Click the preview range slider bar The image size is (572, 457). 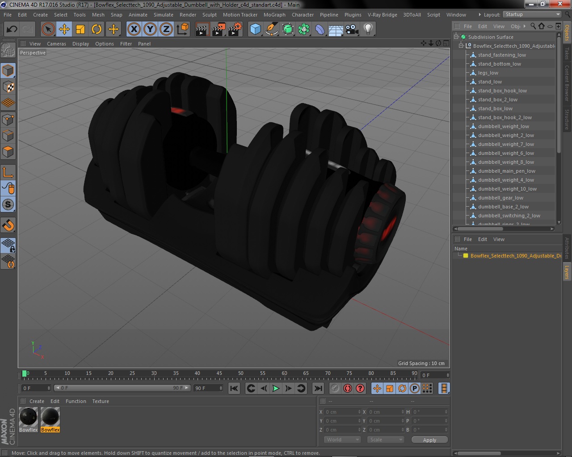point(122,388)
